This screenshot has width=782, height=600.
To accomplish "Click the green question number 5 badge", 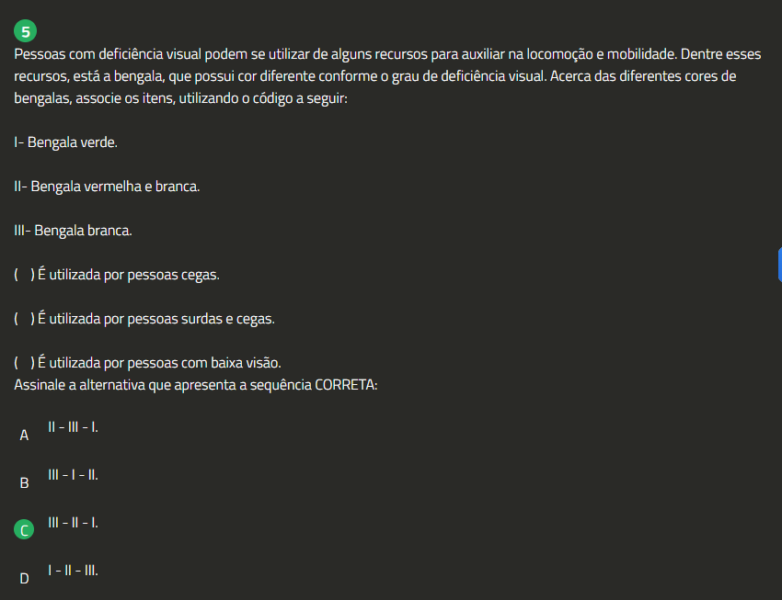I will [x=25, y=31].
